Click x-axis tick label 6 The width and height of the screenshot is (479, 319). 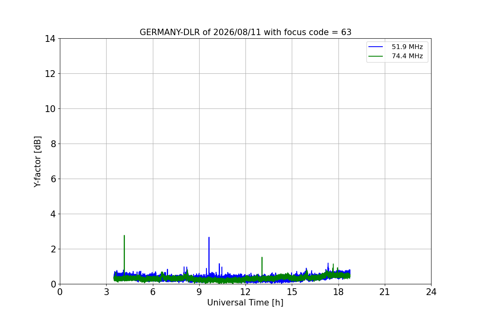(153, 292)
